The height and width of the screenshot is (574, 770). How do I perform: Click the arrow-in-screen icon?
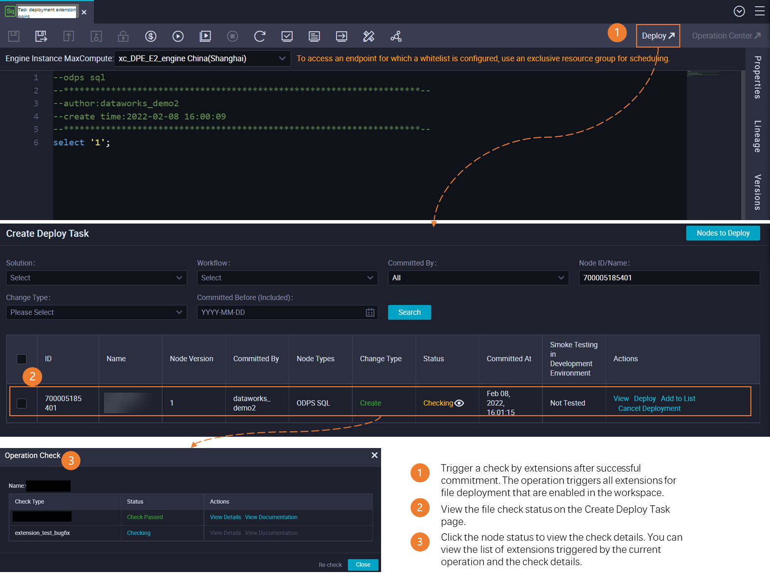[341, 36]
